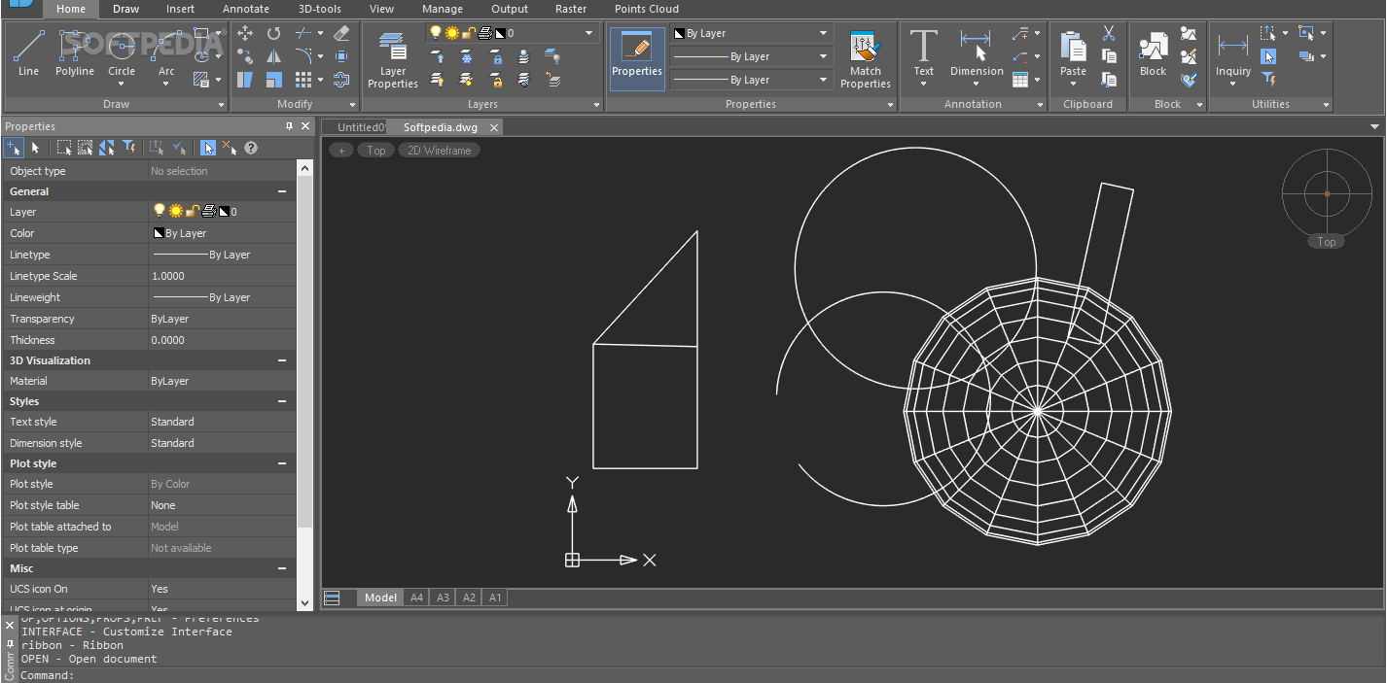The width and height of the screenshot is (1387, 683).
Task: Select the Polyline tool
Action: pyautogui.click(x=75, y=54)
